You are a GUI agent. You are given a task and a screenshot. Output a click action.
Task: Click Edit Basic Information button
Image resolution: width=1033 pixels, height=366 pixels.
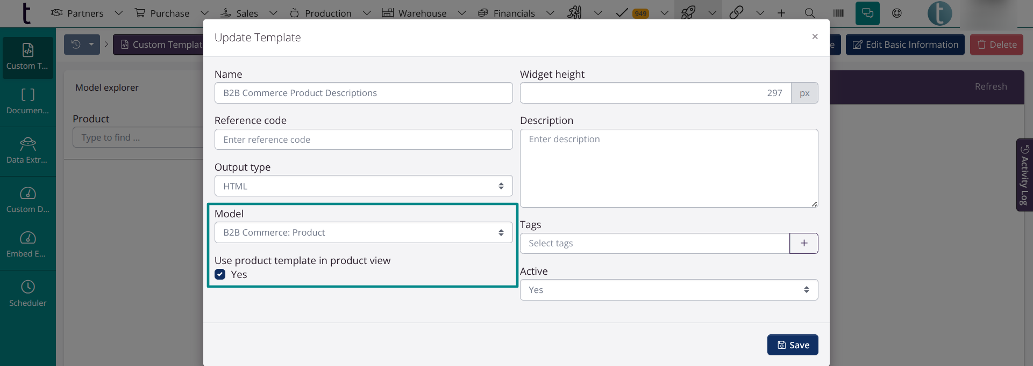coord(905,45)
